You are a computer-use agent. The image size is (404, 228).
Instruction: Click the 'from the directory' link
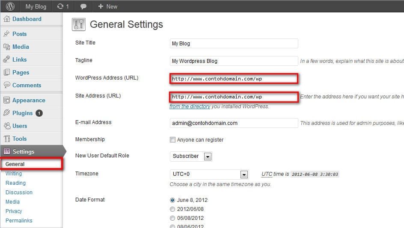click(190, 107)
